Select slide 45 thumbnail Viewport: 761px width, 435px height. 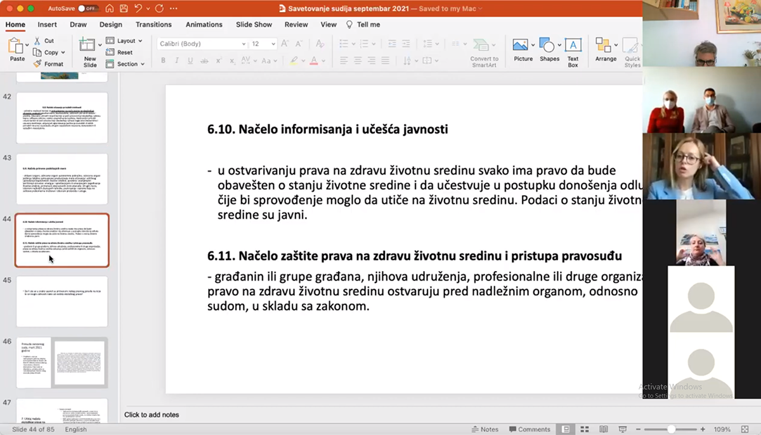62,301
